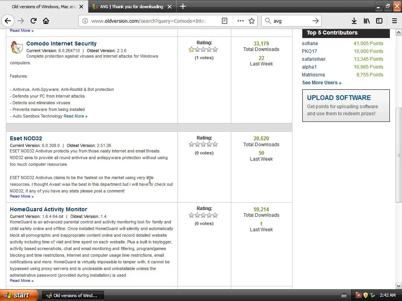
Task: Click the search box containing avg
Action: pyautogui.click(x=291, y=21)
